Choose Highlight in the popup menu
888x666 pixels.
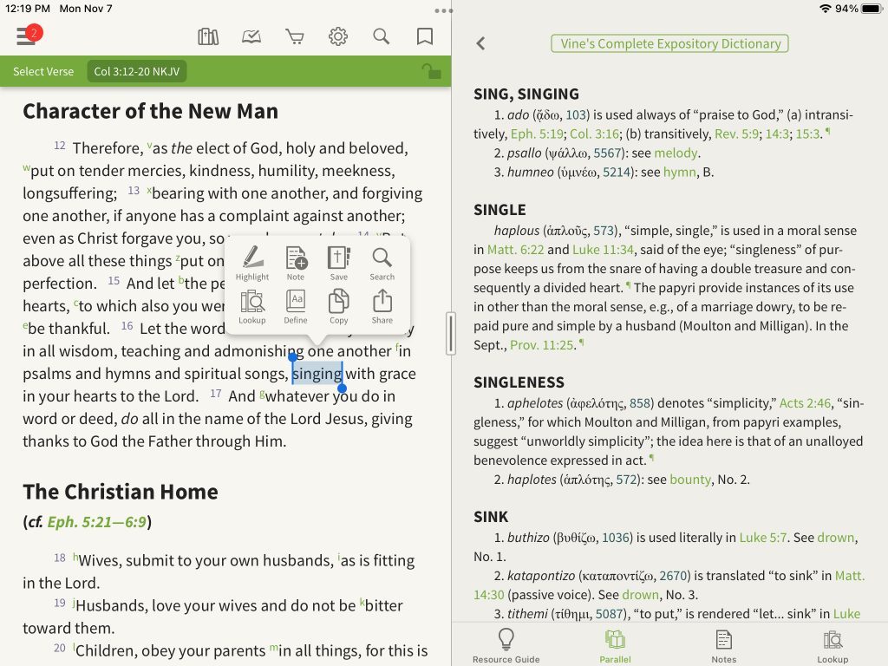click(252, 263)
